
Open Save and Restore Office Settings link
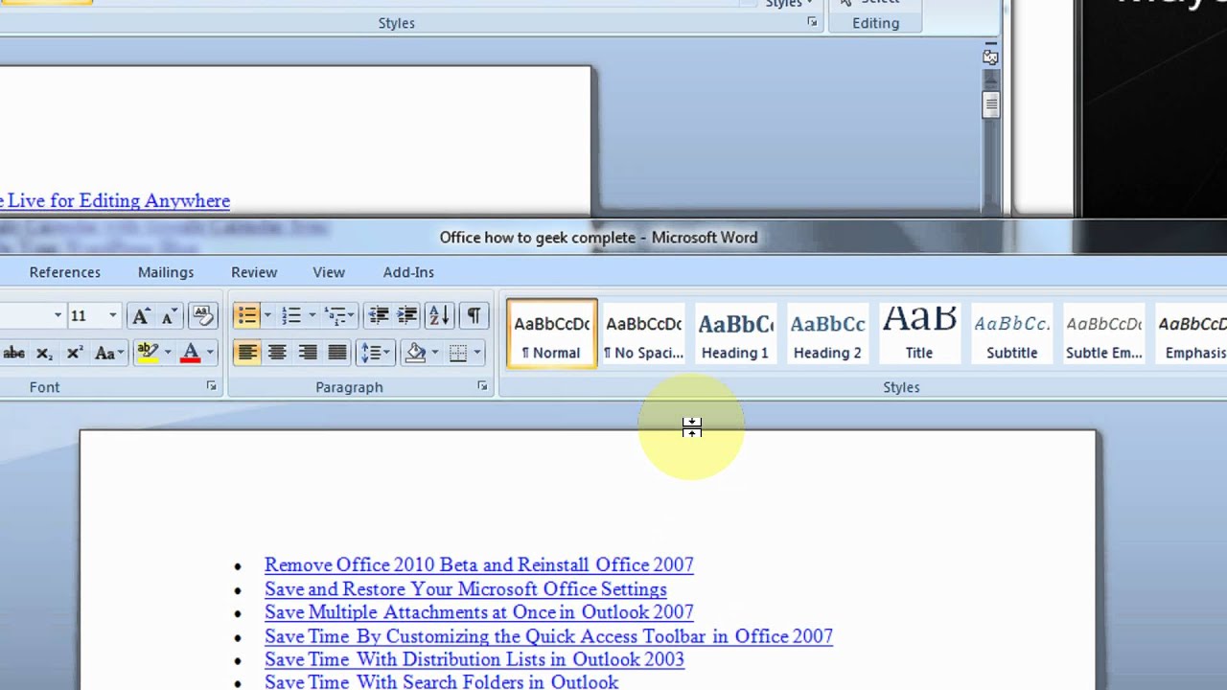pos(466,589)
